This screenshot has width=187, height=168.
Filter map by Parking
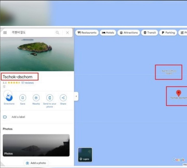pyautogui.click(x=168, y=33)
